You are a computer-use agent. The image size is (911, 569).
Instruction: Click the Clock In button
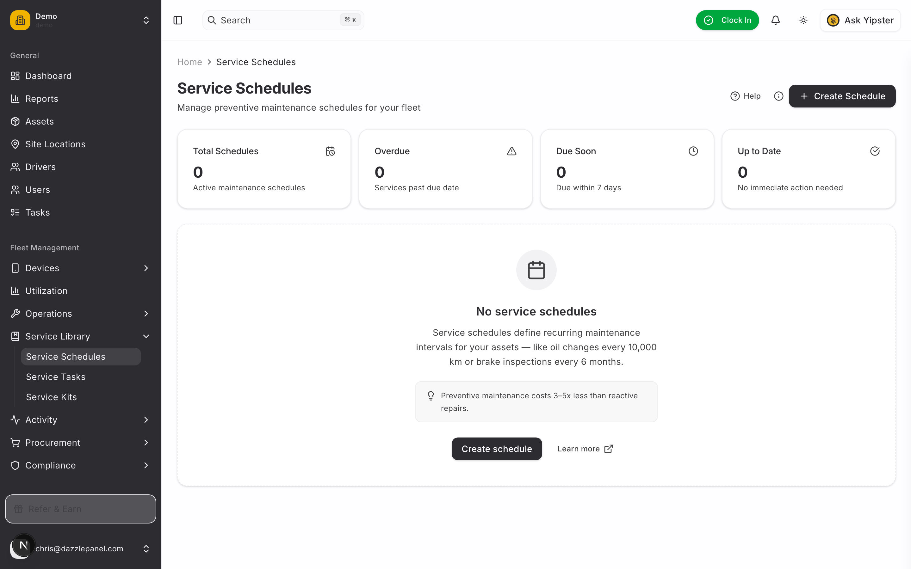727,20
